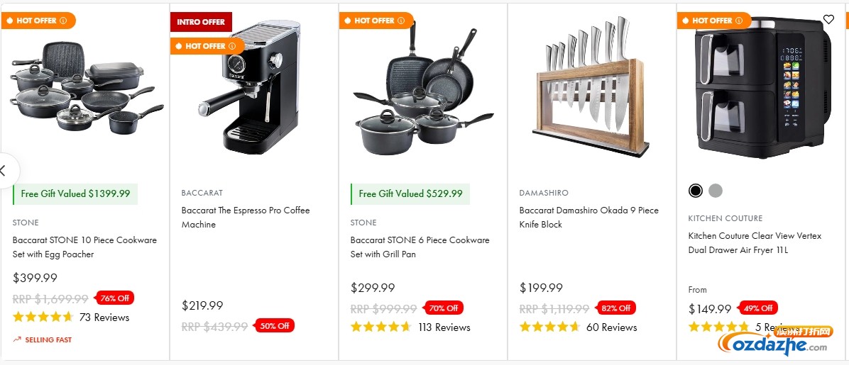The height and width of the screenshot is (365, 849).
Task: Click info icon on the air fryer Hot Offer badge
Action: 740,21
